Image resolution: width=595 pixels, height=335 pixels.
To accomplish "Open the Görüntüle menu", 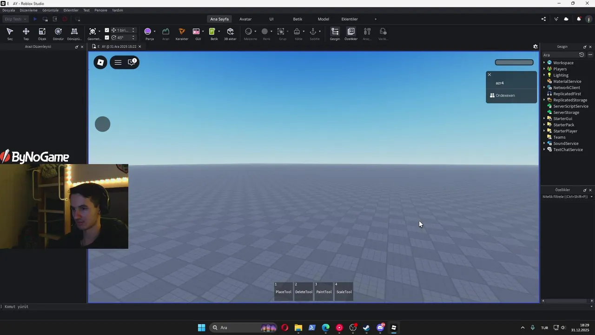I will tap(50, 10).
